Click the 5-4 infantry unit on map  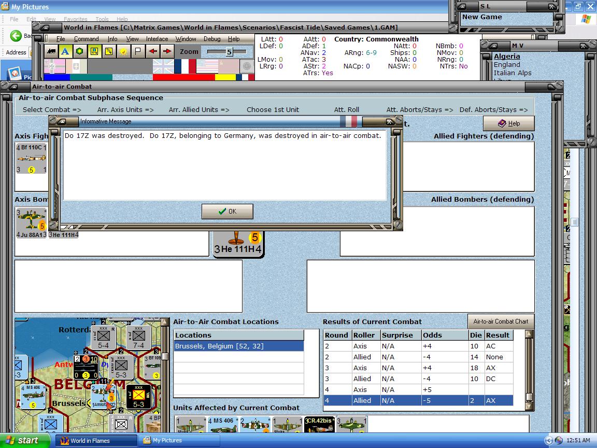coord(103,338)
